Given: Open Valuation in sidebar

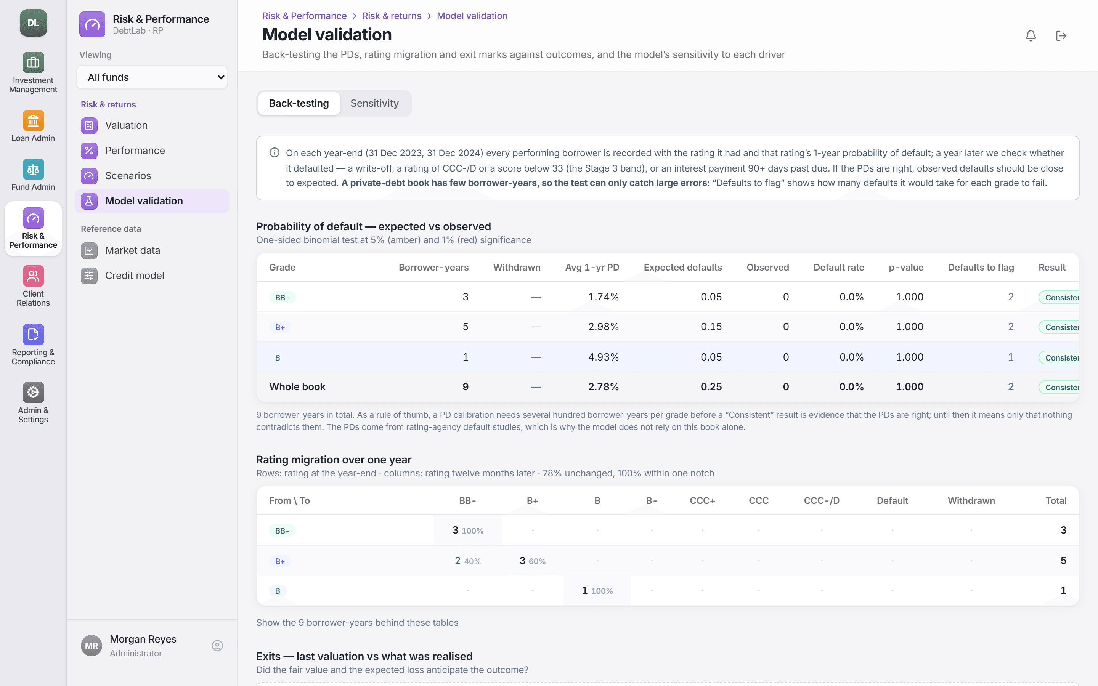Looking at the screenshot, I should click(x=152, y=125).
